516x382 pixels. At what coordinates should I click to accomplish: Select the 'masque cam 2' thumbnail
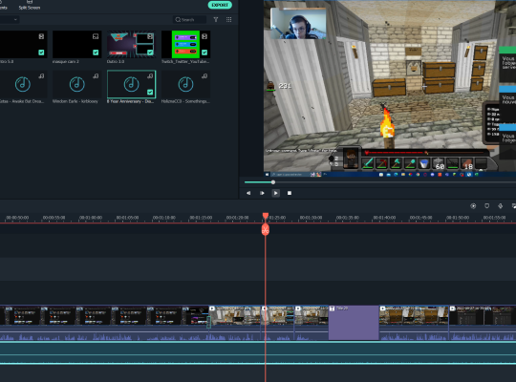77,45
